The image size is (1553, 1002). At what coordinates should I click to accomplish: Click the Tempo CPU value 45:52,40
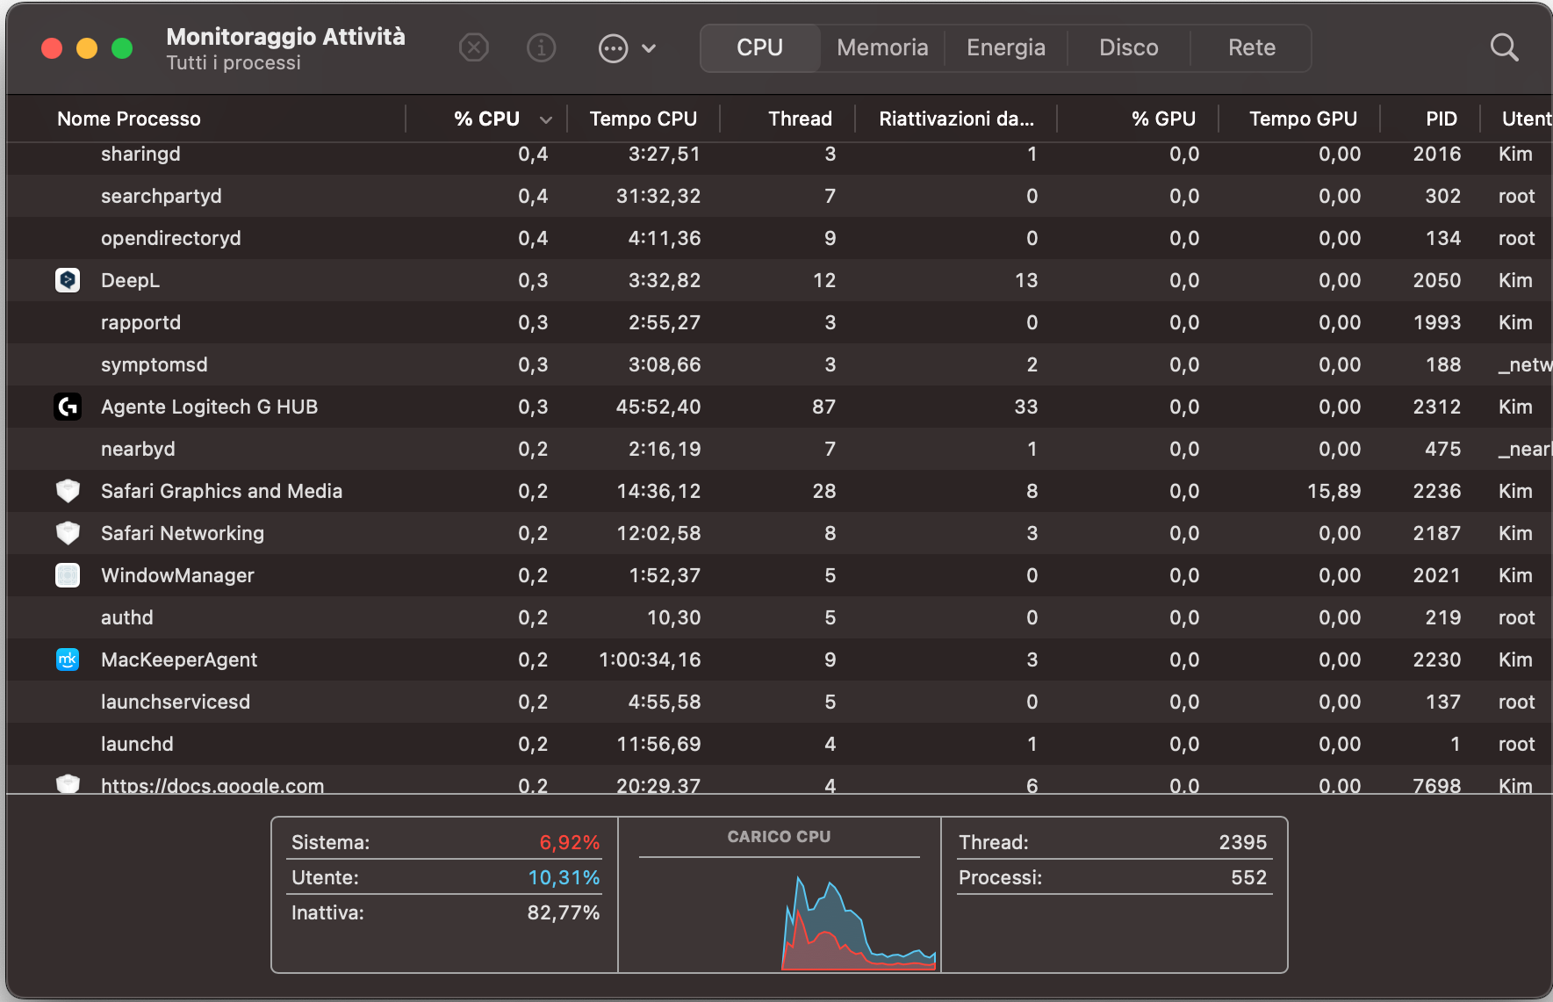click(658, 407)
